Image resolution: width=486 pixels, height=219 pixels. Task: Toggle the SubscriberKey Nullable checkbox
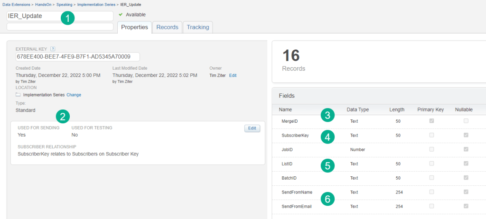tap(465, 135)
